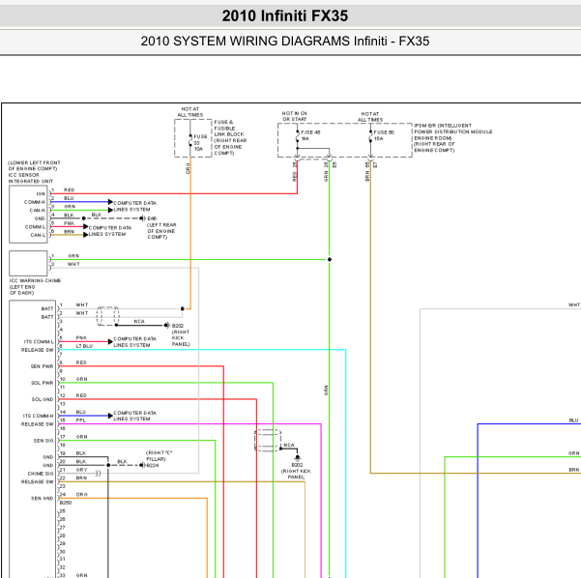
Task: Select the 'IGN' pin label
Action: [x=41, y=193]
